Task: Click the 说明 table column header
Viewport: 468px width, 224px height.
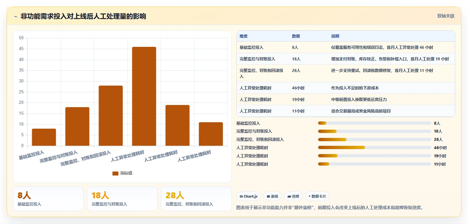Action: 335,36
